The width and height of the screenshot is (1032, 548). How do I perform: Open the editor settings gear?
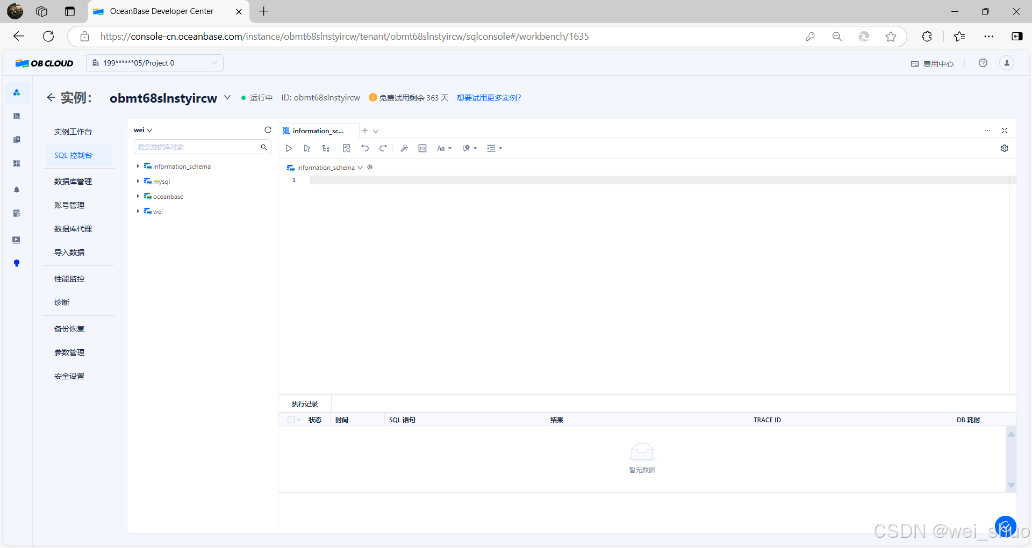click(1004, 148)
